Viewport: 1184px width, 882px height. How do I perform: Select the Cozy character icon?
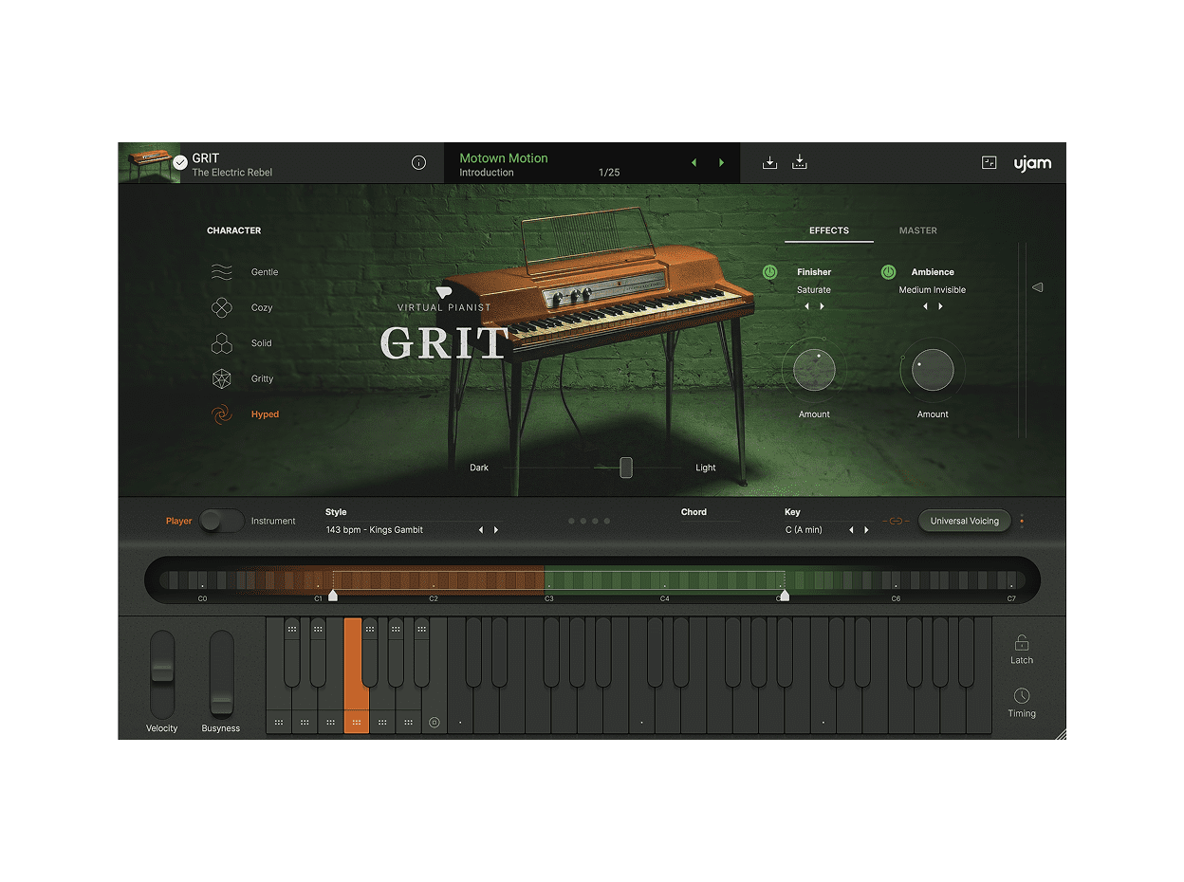click(221, 308)
